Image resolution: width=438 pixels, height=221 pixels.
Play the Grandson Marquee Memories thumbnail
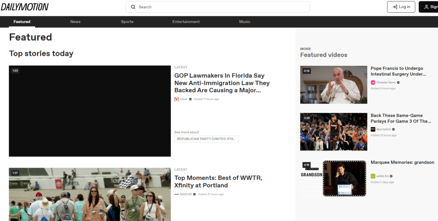tap(334, 179)
